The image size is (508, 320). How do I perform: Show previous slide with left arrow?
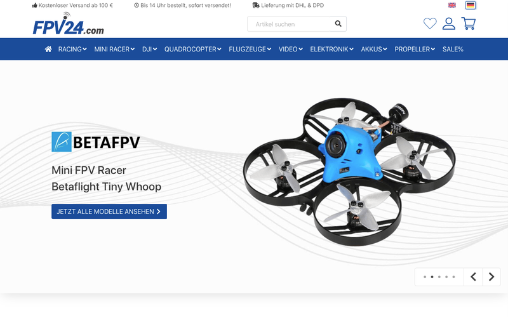pyautogui.click(x=473, y=277)
